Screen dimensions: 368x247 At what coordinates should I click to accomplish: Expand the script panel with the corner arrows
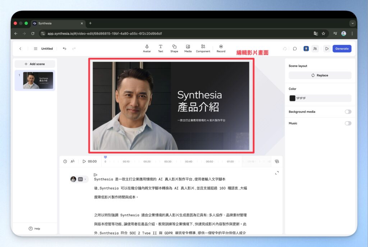pyautogui.click(x=276, y=173)
